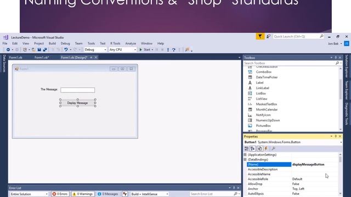Click the Categorized view icon in Properties
This screenshot has height=197, width=351.
[246, 148]
